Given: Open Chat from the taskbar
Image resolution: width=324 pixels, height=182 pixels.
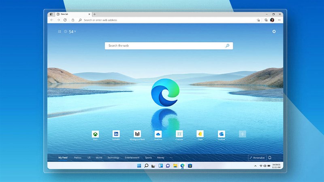Looking at the screenshot, I should coord(168,166).
